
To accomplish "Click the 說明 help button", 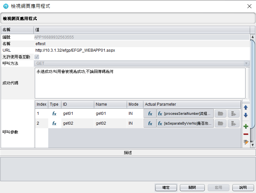I will point(243,187).
